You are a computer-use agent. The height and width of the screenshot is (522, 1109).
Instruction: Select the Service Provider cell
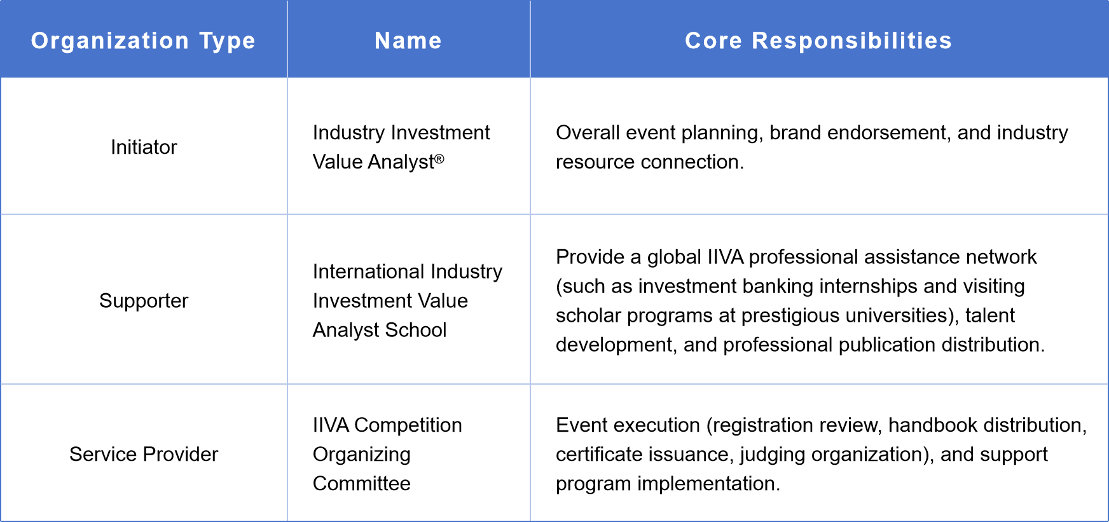tap(144, 454)
